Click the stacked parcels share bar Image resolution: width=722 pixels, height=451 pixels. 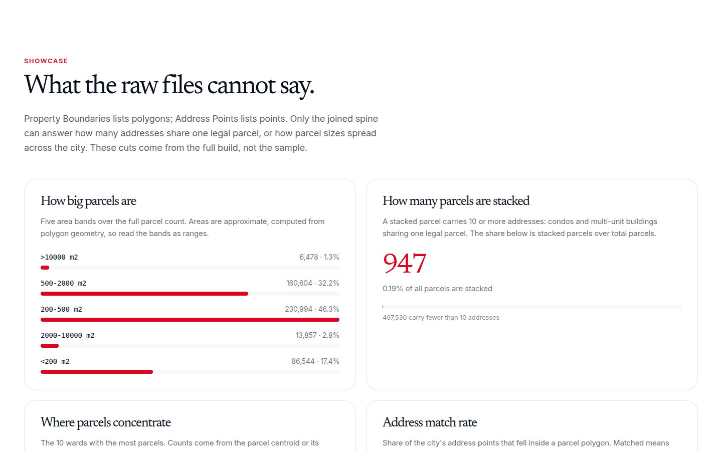point(532,307)
